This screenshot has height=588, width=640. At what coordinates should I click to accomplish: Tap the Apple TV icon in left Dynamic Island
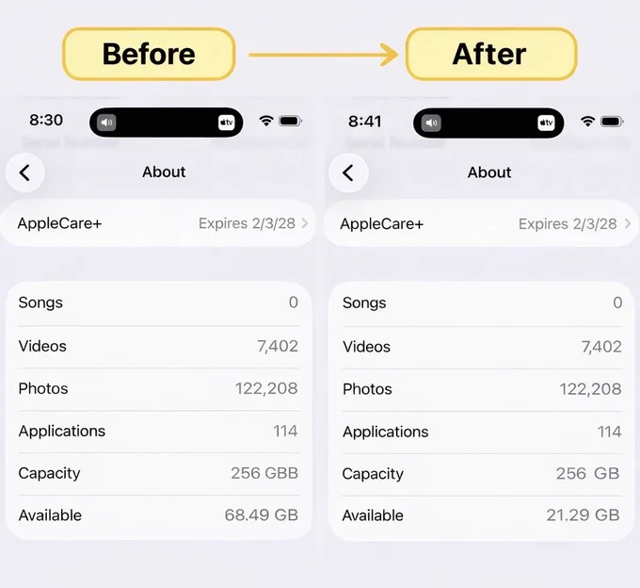point(226,122)
